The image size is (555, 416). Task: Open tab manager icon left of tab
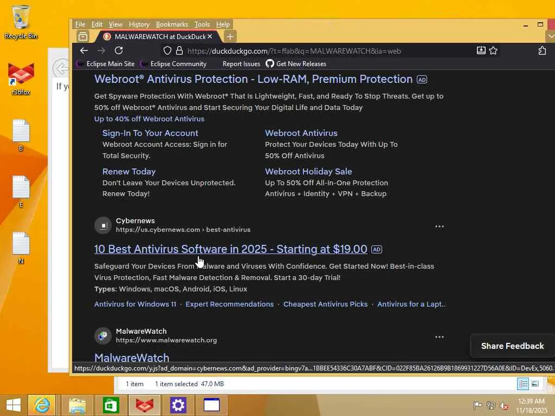pyautogui.click(x=83, y=36)
